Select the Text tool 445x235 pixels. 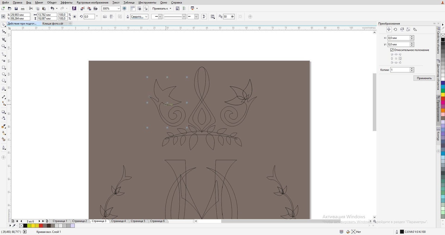coord(4,89)
